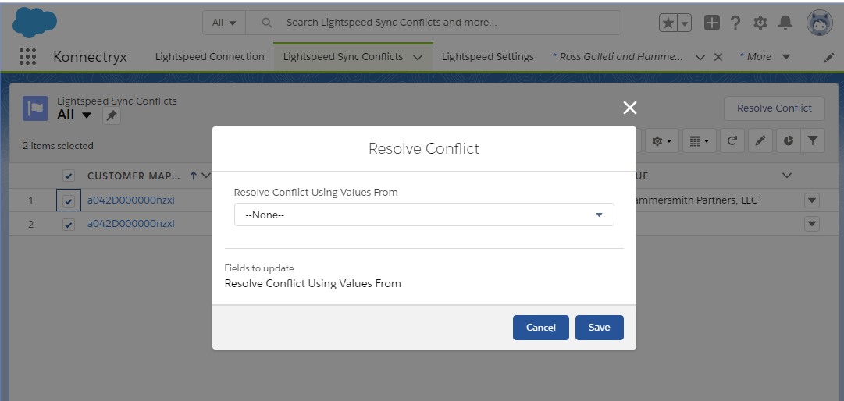Screen dimensions: 844x401
Task: Switch to Lightspeed Connection tab
Action: pos(209,57)
